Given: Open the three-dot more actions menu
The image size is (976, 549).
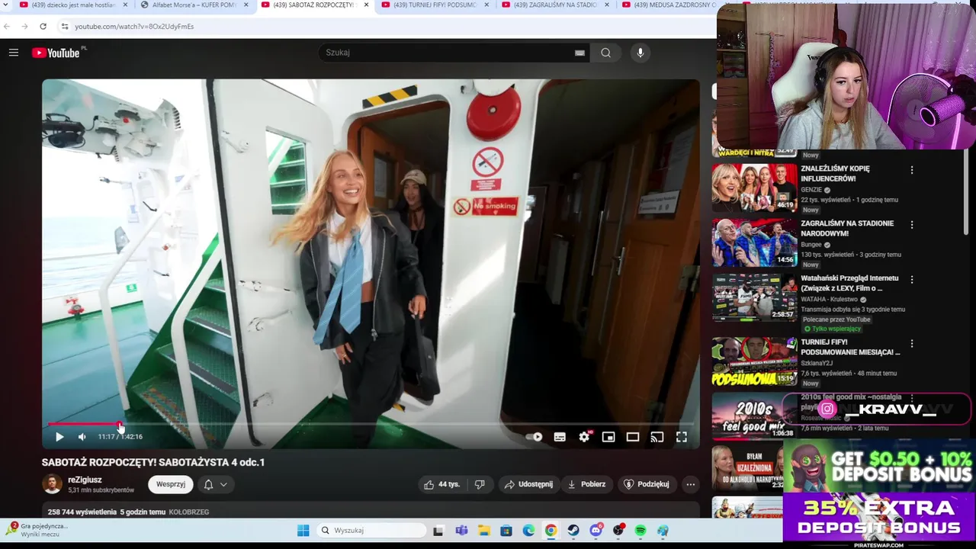Looking at the screenshot, I should point(690,484).
